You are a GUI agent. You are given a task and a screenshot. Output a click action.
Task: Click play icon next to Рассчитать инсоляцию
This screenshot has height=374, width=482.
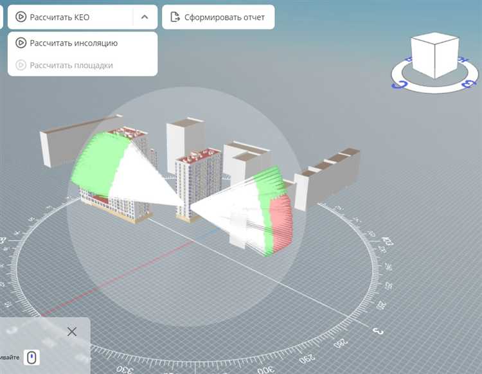coord(21,43)
